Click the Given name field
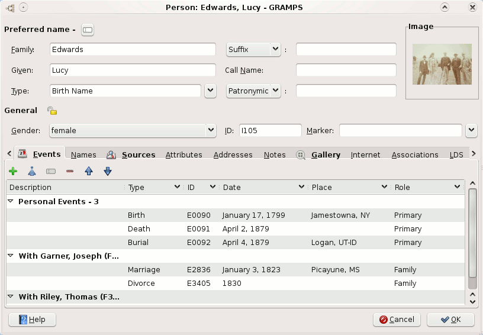 coord(133,70)
